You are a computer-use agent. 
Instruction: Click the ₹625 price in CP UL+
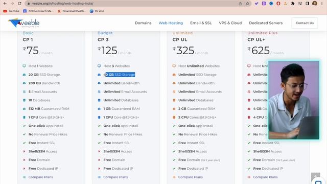coord(259,51)
